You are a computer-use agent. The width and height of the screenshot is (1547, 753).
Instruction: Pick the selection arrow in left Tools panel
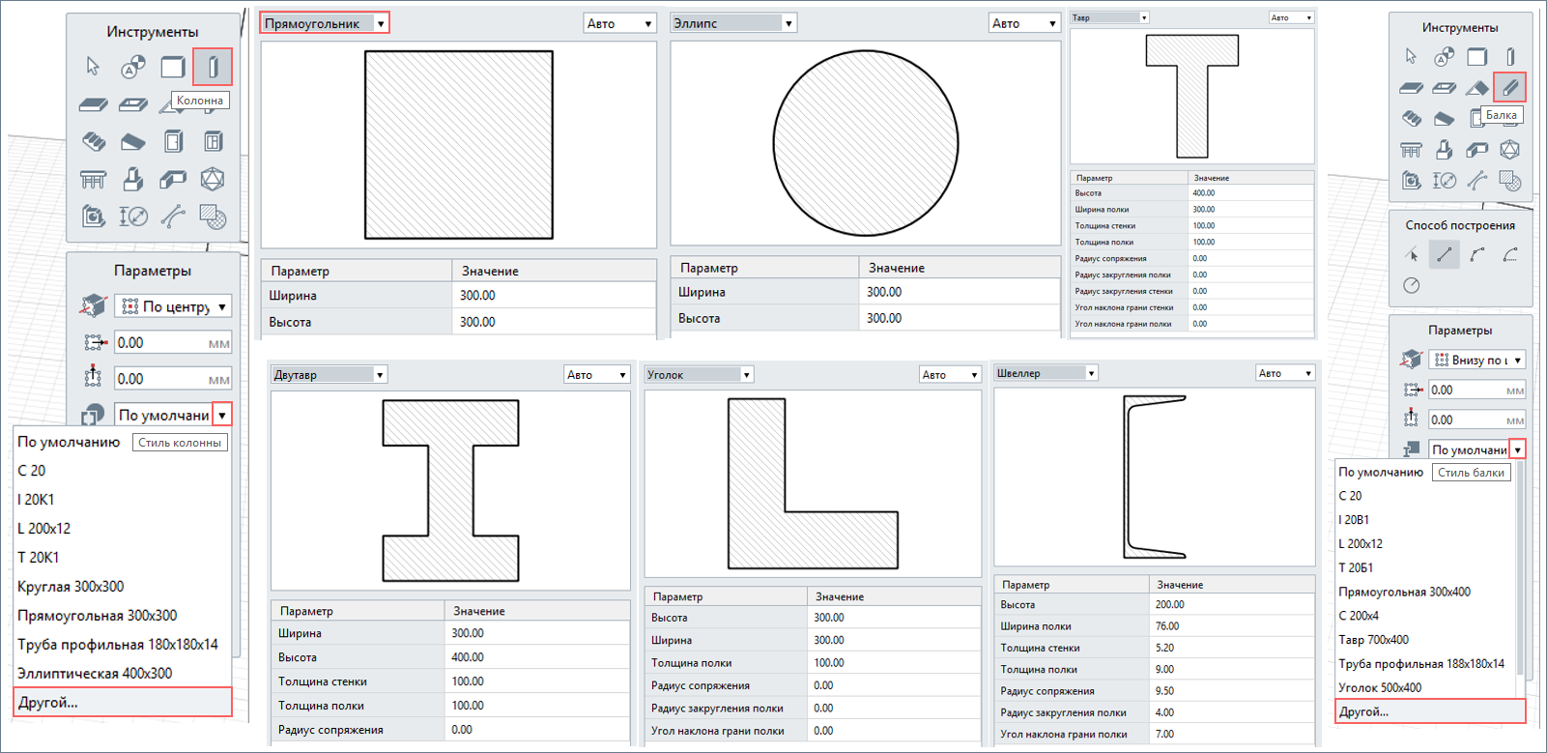[x=93, y=67]
